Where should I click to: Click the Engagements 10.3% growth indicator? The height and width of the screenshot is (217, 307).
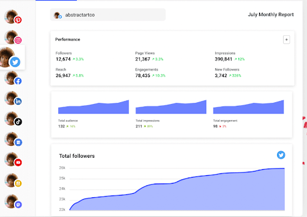[159, 75]
